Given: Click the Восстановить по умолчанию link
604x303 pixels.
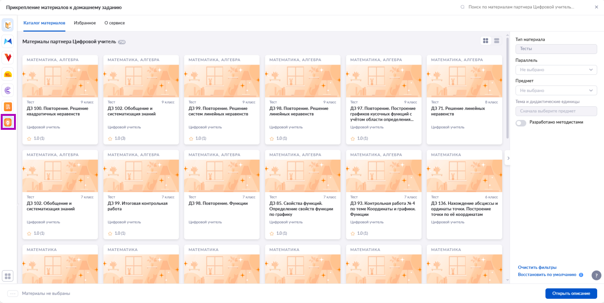Looking at the screenshot, I should coord(547,275).
